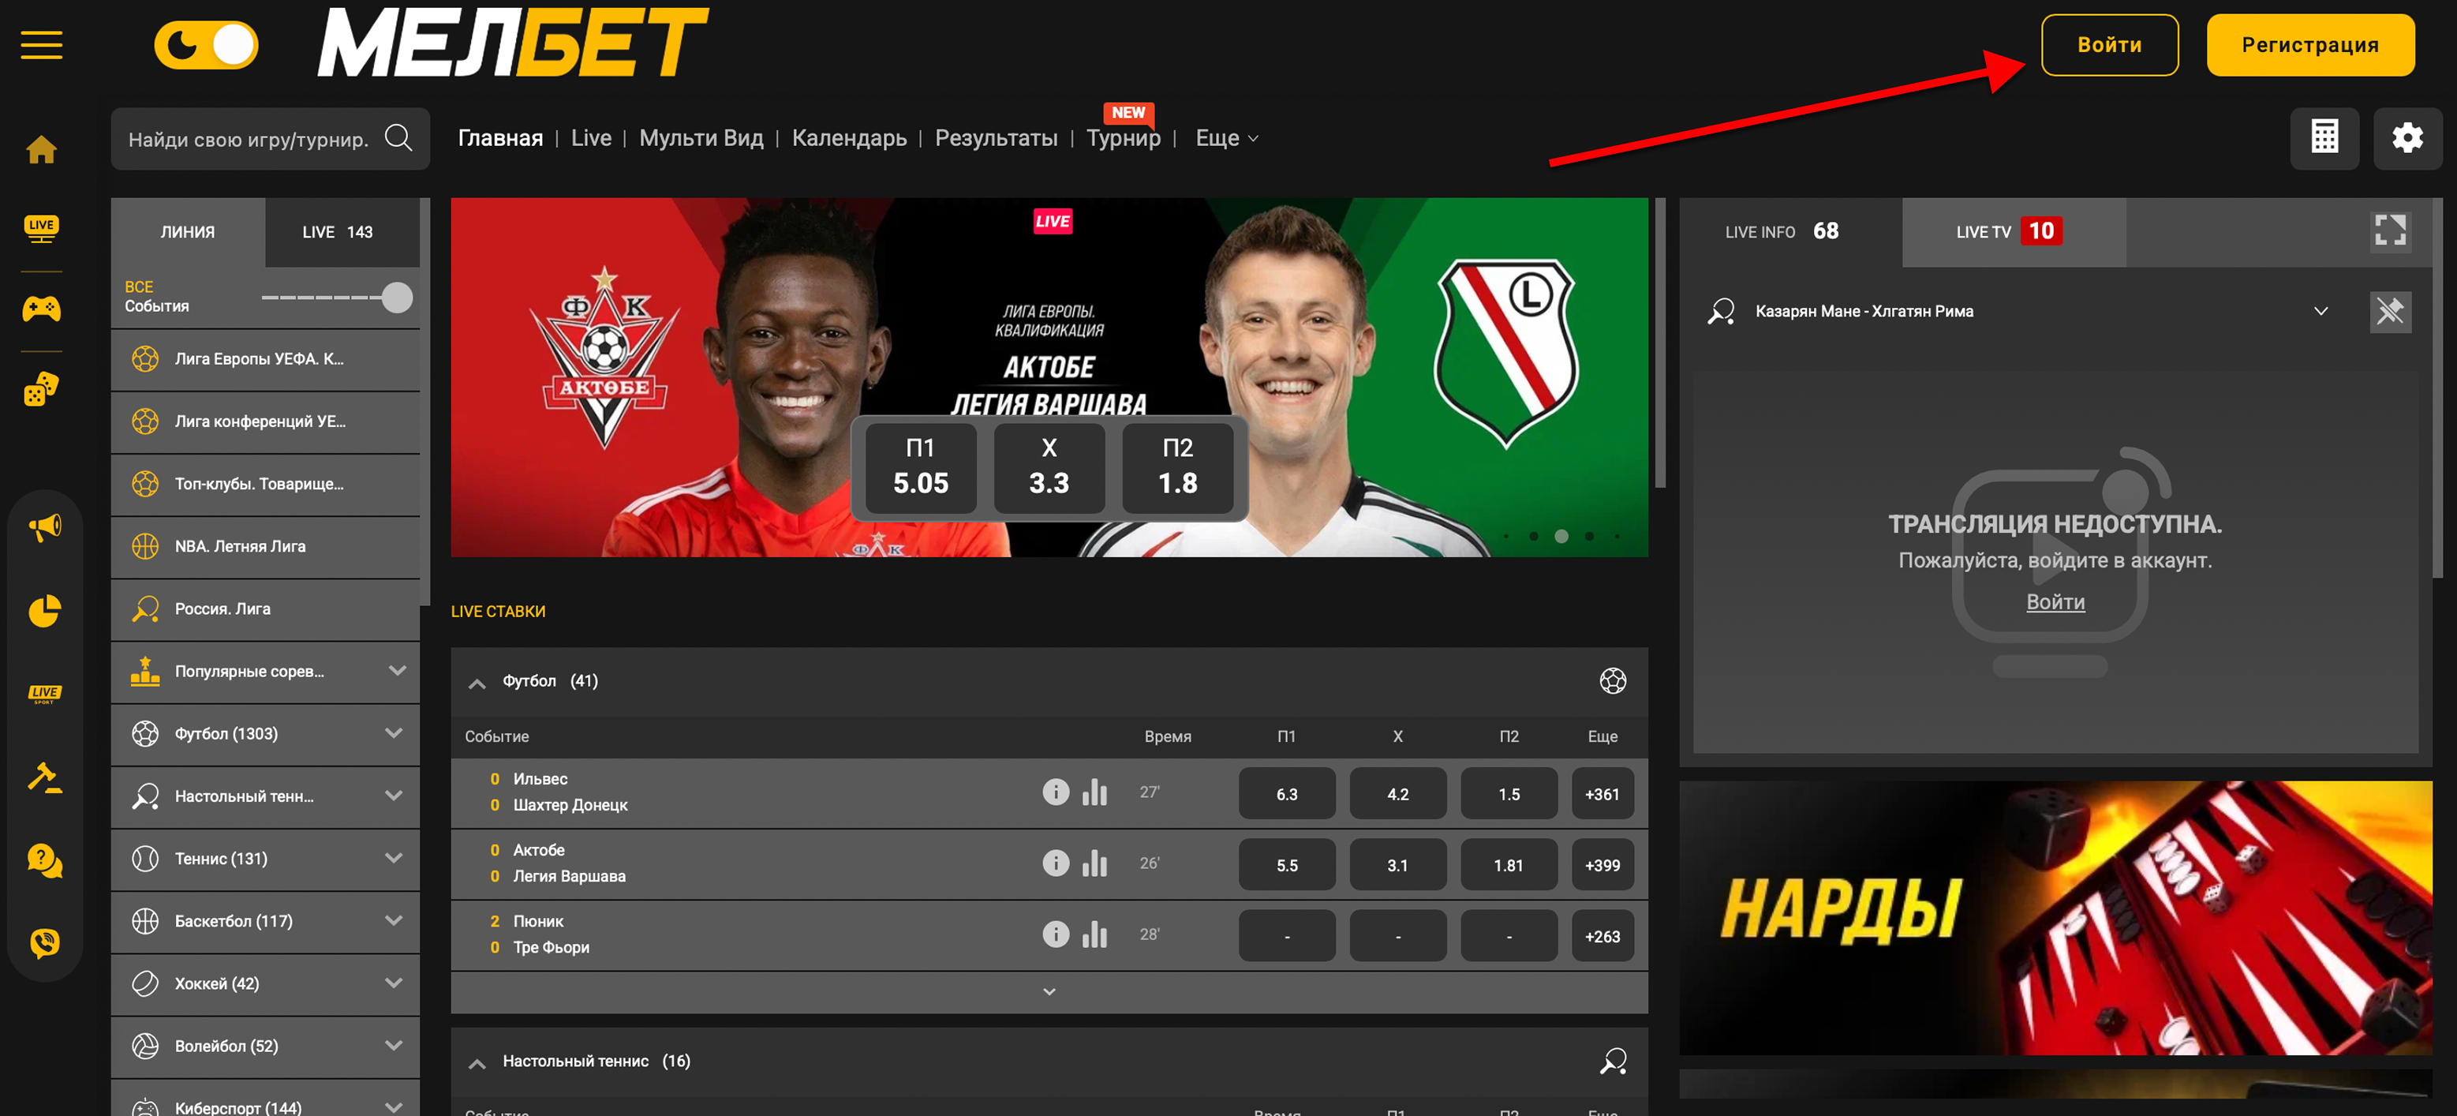Open match selector dropdown Казарян Мане
This screenshot has height=1116, width=2457.
(2320, 311)
